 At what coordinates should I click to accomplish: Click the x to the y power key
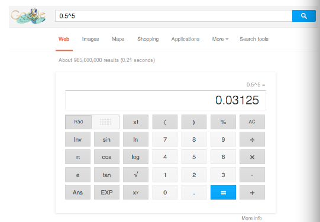click(x=135, y=192)
